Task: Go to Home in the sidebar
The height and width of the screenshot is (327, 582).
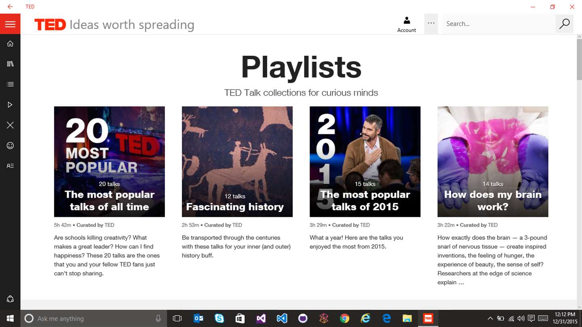Action: tap(10, 44)
